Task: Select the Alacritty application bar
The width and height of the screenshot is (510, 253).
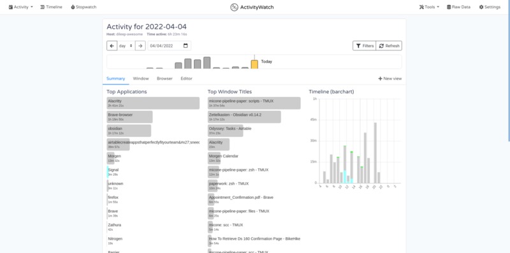Action: click(x=153, y=103)
